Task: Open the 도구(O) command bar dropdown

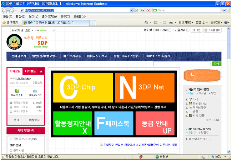Action: click(216, 22)
